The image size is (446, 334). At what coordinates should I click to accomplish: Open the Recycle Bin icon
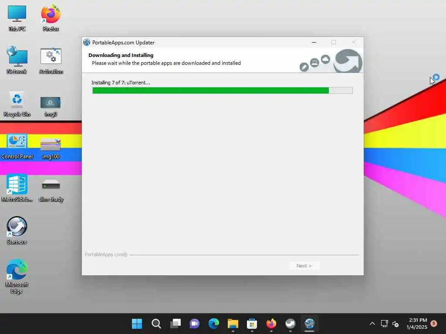click(x=17, y=104)
